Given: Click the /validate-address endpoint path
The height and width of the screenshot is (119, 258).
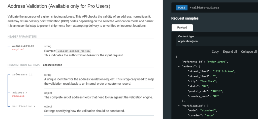Looking at the screenshot, I should (204, 8).
